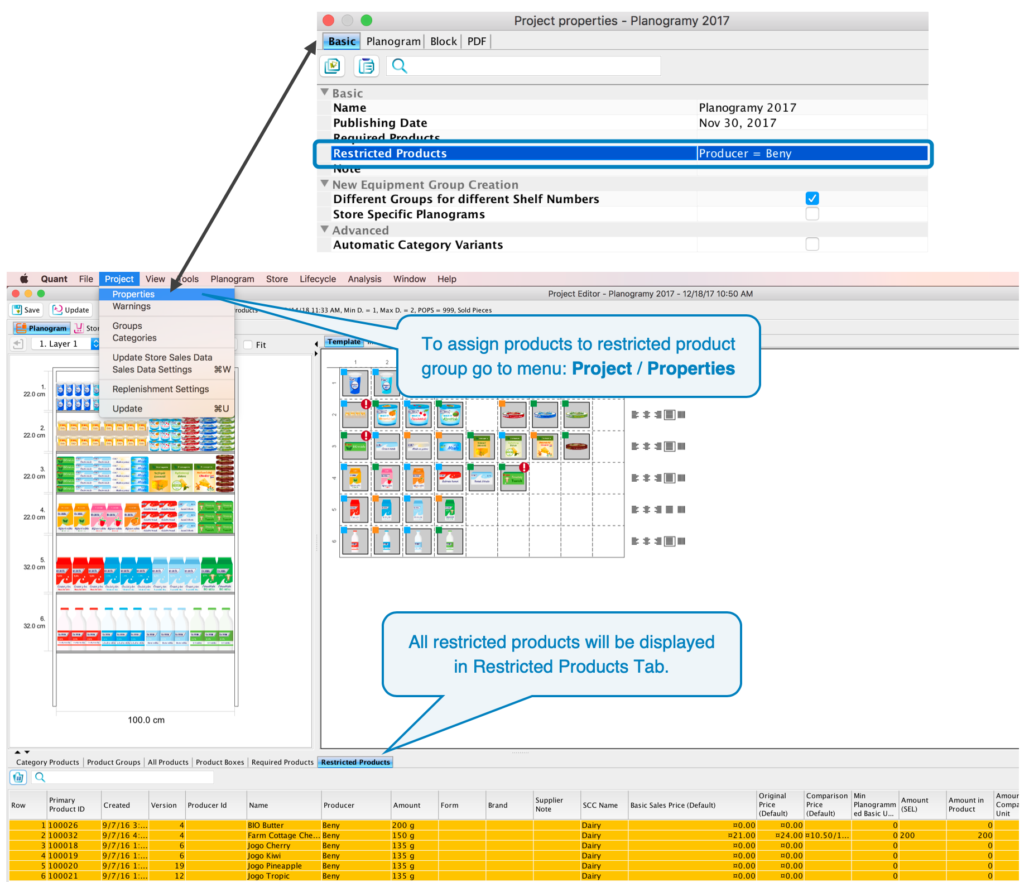Collapse New Equipment Group Creation section
This screenshot has height=882, width=1029.
click(324, 183)
